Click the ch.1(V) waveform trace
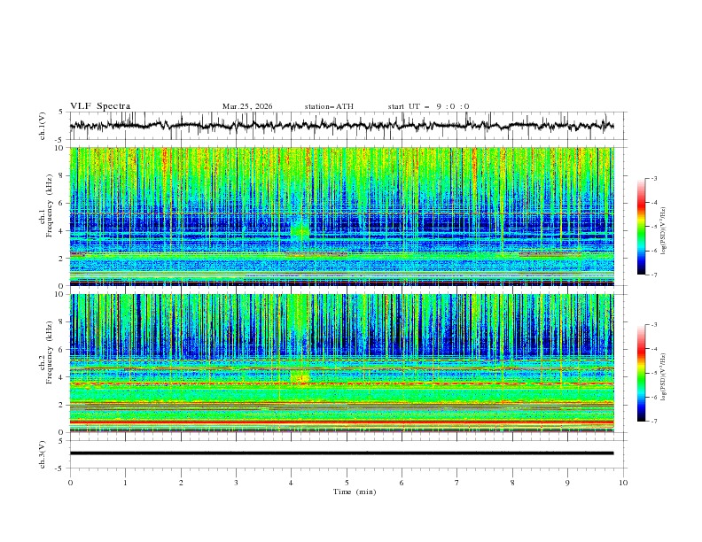The width and height of the screenshot is (702, 542). [x=346, y=125]
